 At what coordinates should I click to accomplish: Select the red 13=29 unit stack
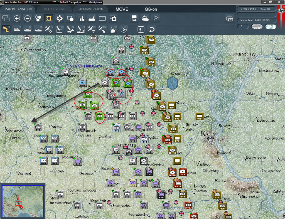point(167,140)
